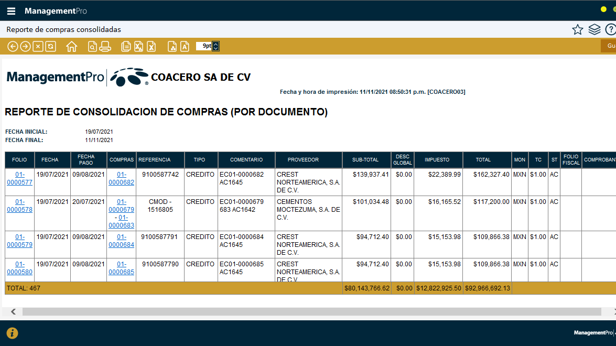Open the hamburger menu in the top bar
Viewport: 616px width, 346px height.
[11, 10]
